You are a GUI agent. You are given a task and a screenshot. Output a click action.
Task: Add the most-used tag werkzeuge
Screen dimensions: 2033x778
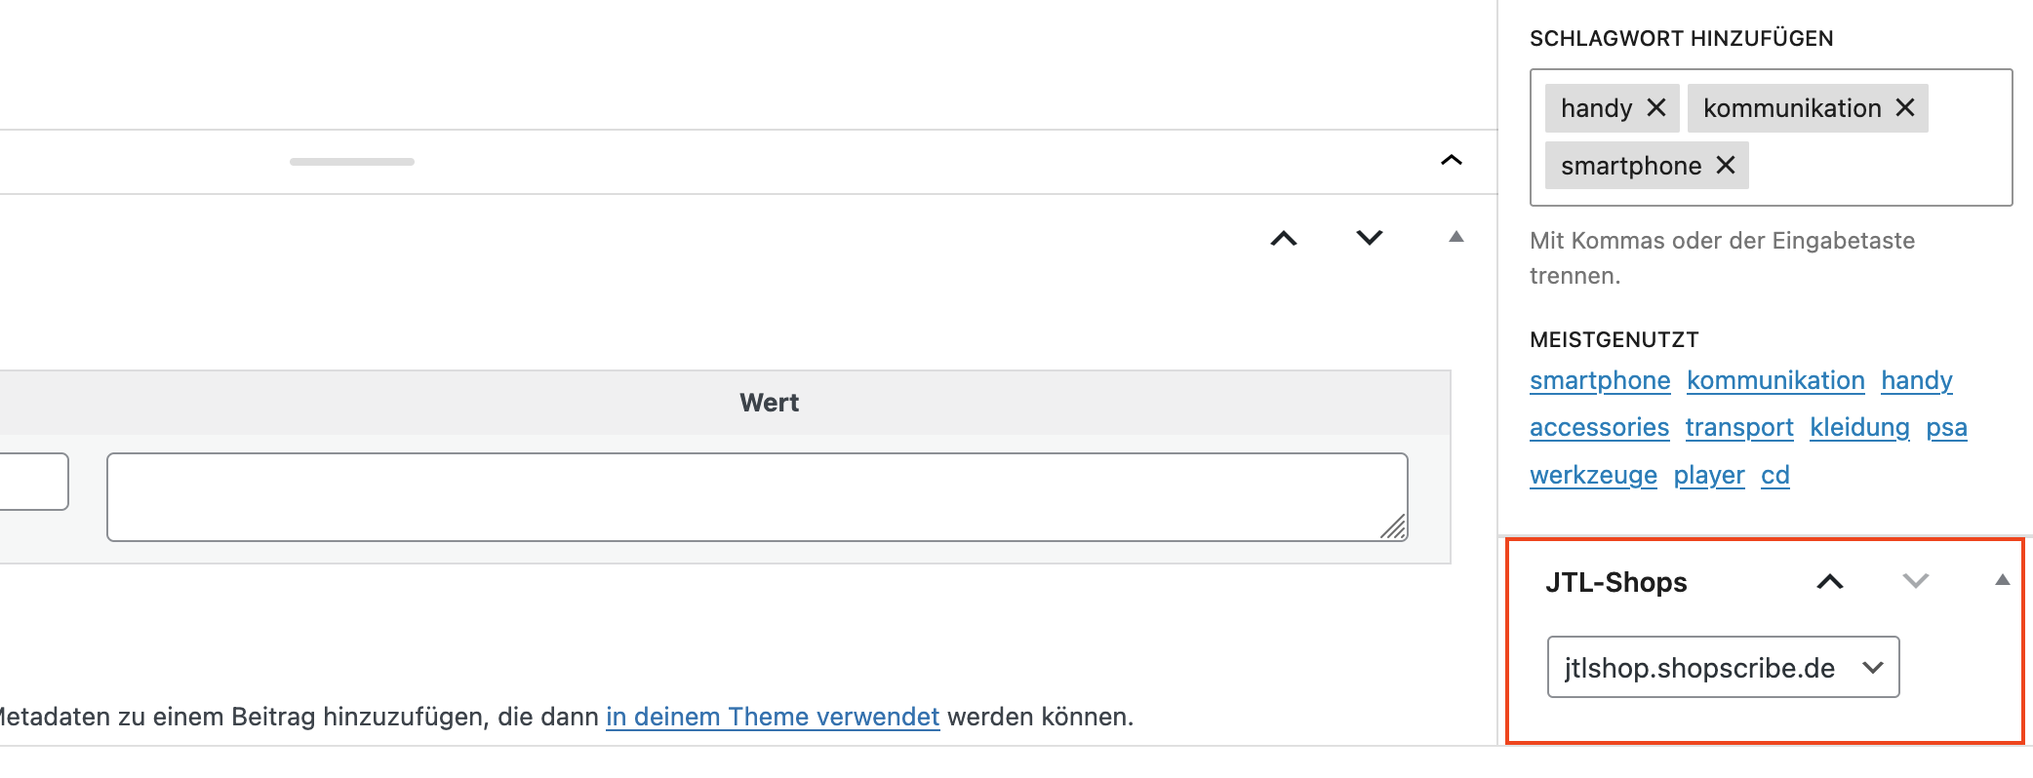tap(1593, 476)
